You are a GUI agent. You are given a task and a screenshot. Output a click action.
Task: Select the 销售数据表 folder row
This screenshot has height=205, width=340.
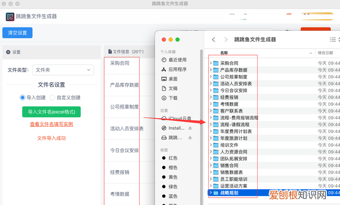pos(274,172)
